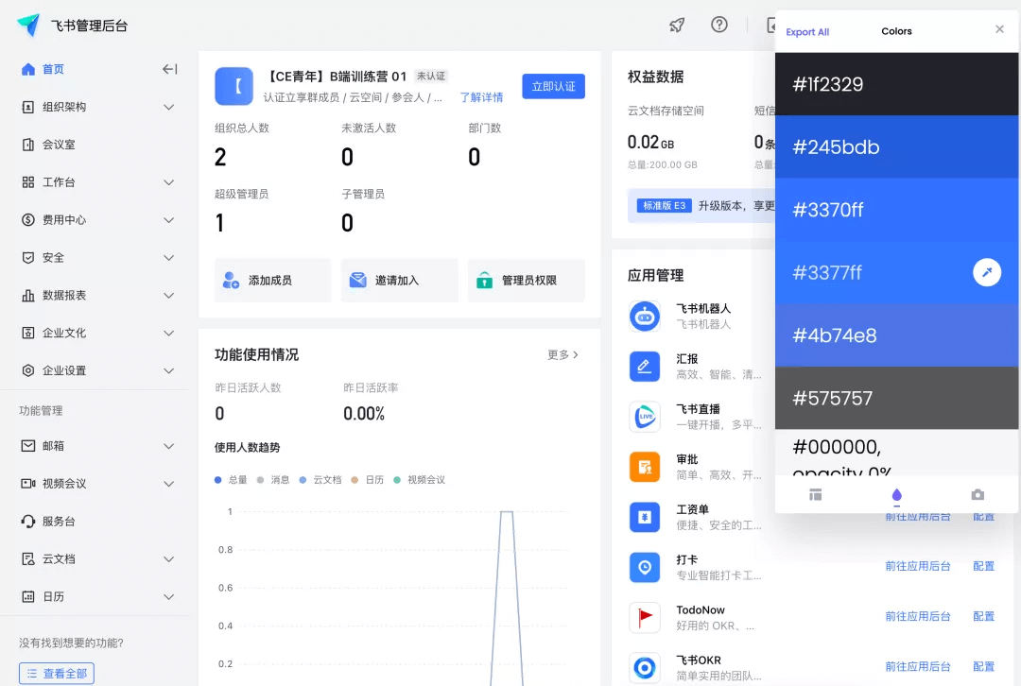
Task: Expand the 邮箱 menu chevron
Action: (168, 446)
